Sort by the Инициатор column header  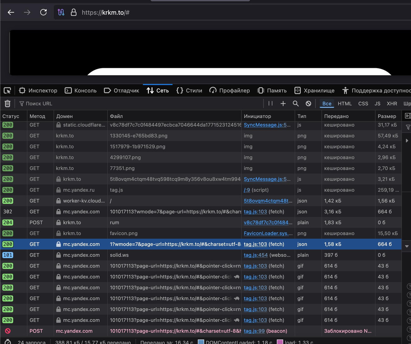click(x=268, y=116)
